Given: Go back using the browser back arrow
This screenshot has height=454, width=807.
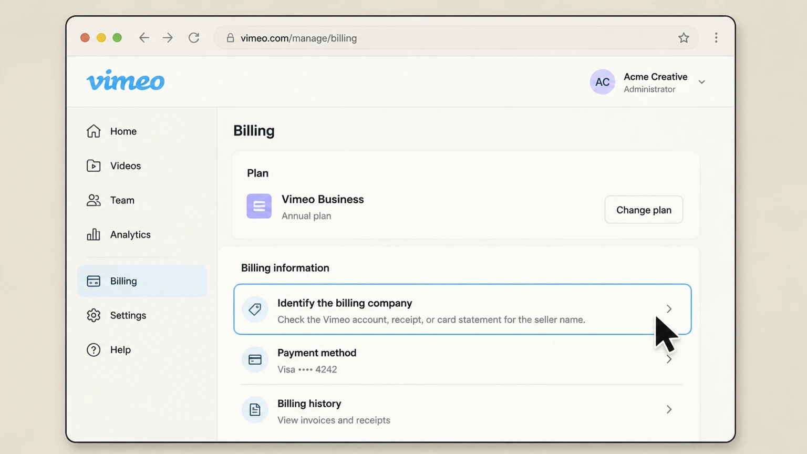Looking at the screenshot, I should pos(144,38).
